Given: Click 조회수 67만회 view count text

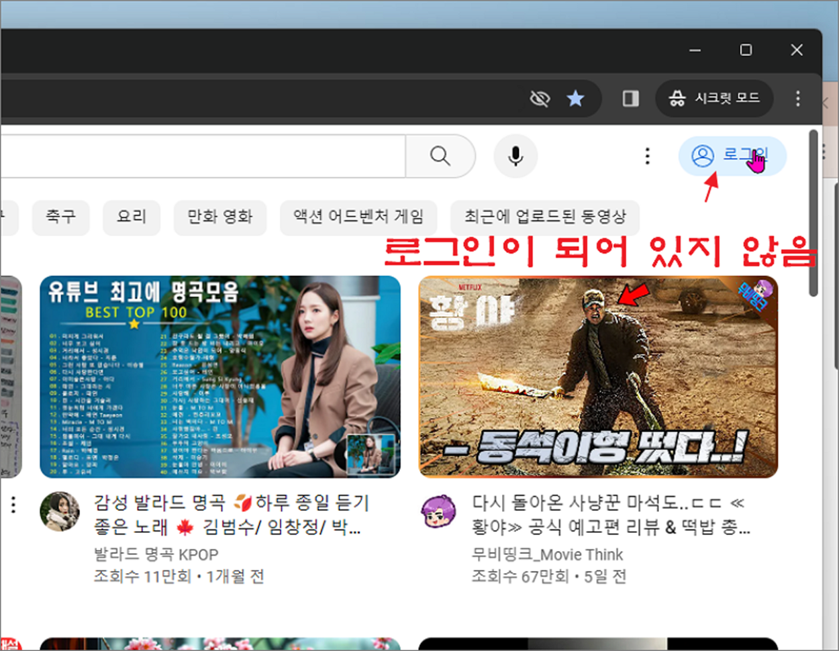Looking at the screenshot, I should [x=520, y=577].
